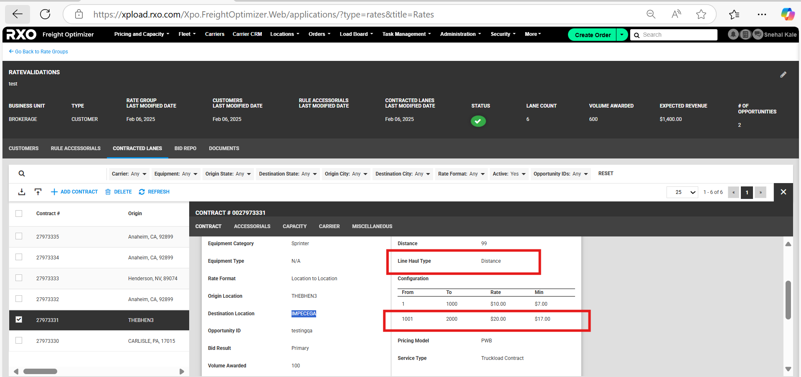Open the Destination State filter dropdown
The image size is (801, 377).
coord(288,174)
